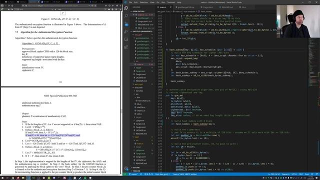Close the main.rs editor tab
The height and width of the screenshot is (180, 320).
(x=170, y=7)
